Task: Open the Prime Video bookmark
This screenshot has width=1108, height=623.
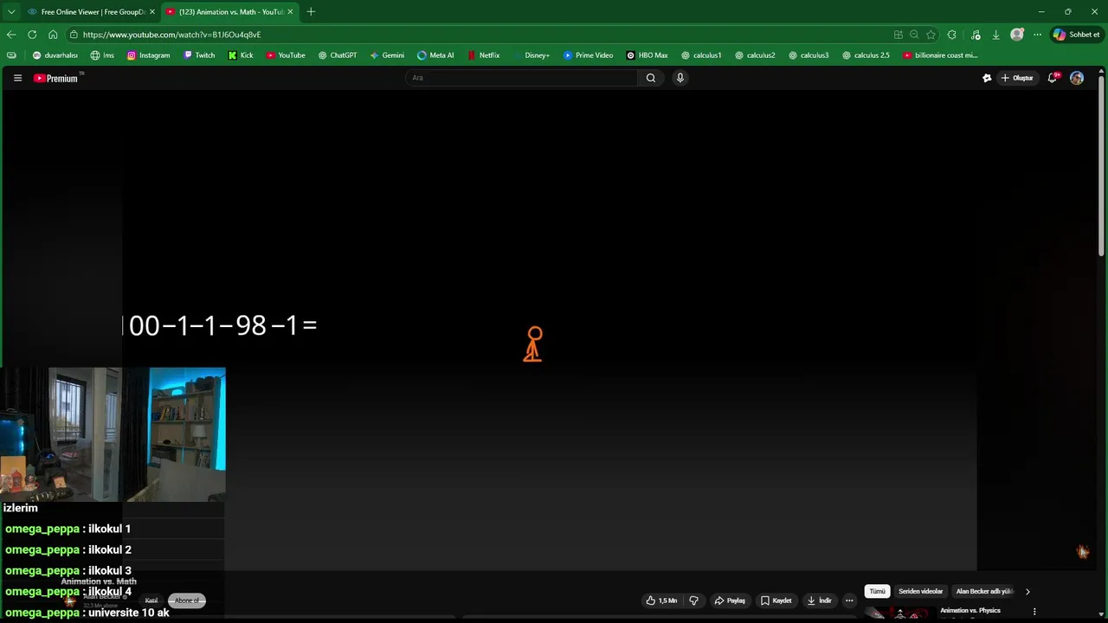Action: click(x=589, y=55)
